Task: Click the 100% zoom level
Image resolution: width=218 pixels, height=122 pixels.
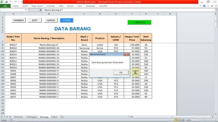Action: pyautogui.click(x=188, y=120)
